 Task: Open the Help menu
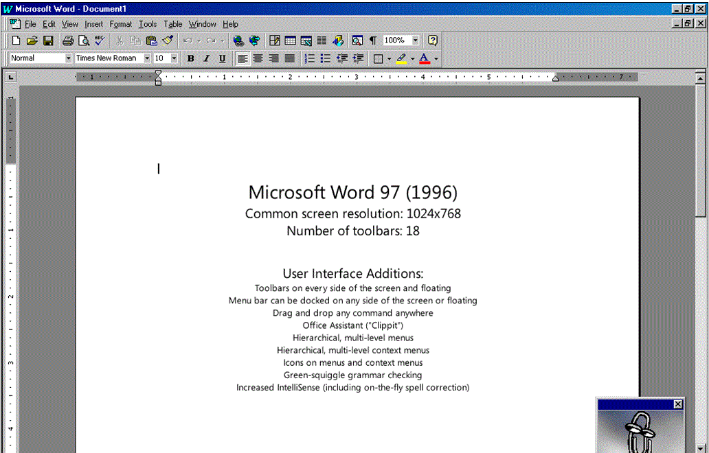coord(230,24)
